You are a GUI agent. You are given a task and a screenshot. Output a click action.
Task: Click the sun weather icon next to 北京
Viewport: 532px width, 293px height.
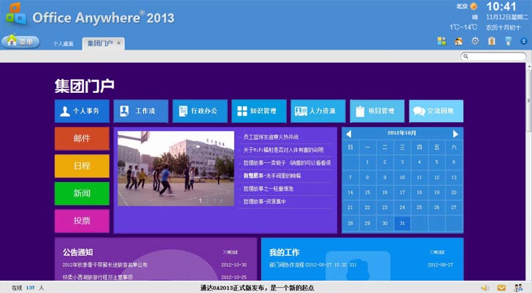tap(474, 6)
